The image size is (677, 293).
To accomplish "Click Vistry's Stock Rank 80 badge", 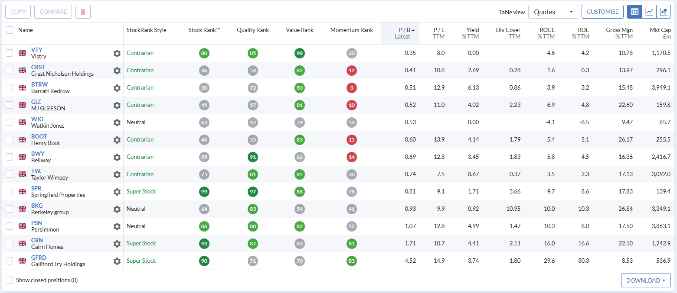I will point(204,53).
